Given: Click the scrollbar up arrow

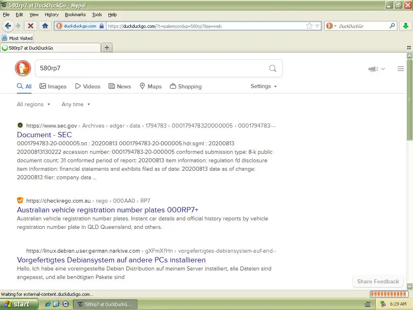Looking at the screenshot, I should pos(409,56).
